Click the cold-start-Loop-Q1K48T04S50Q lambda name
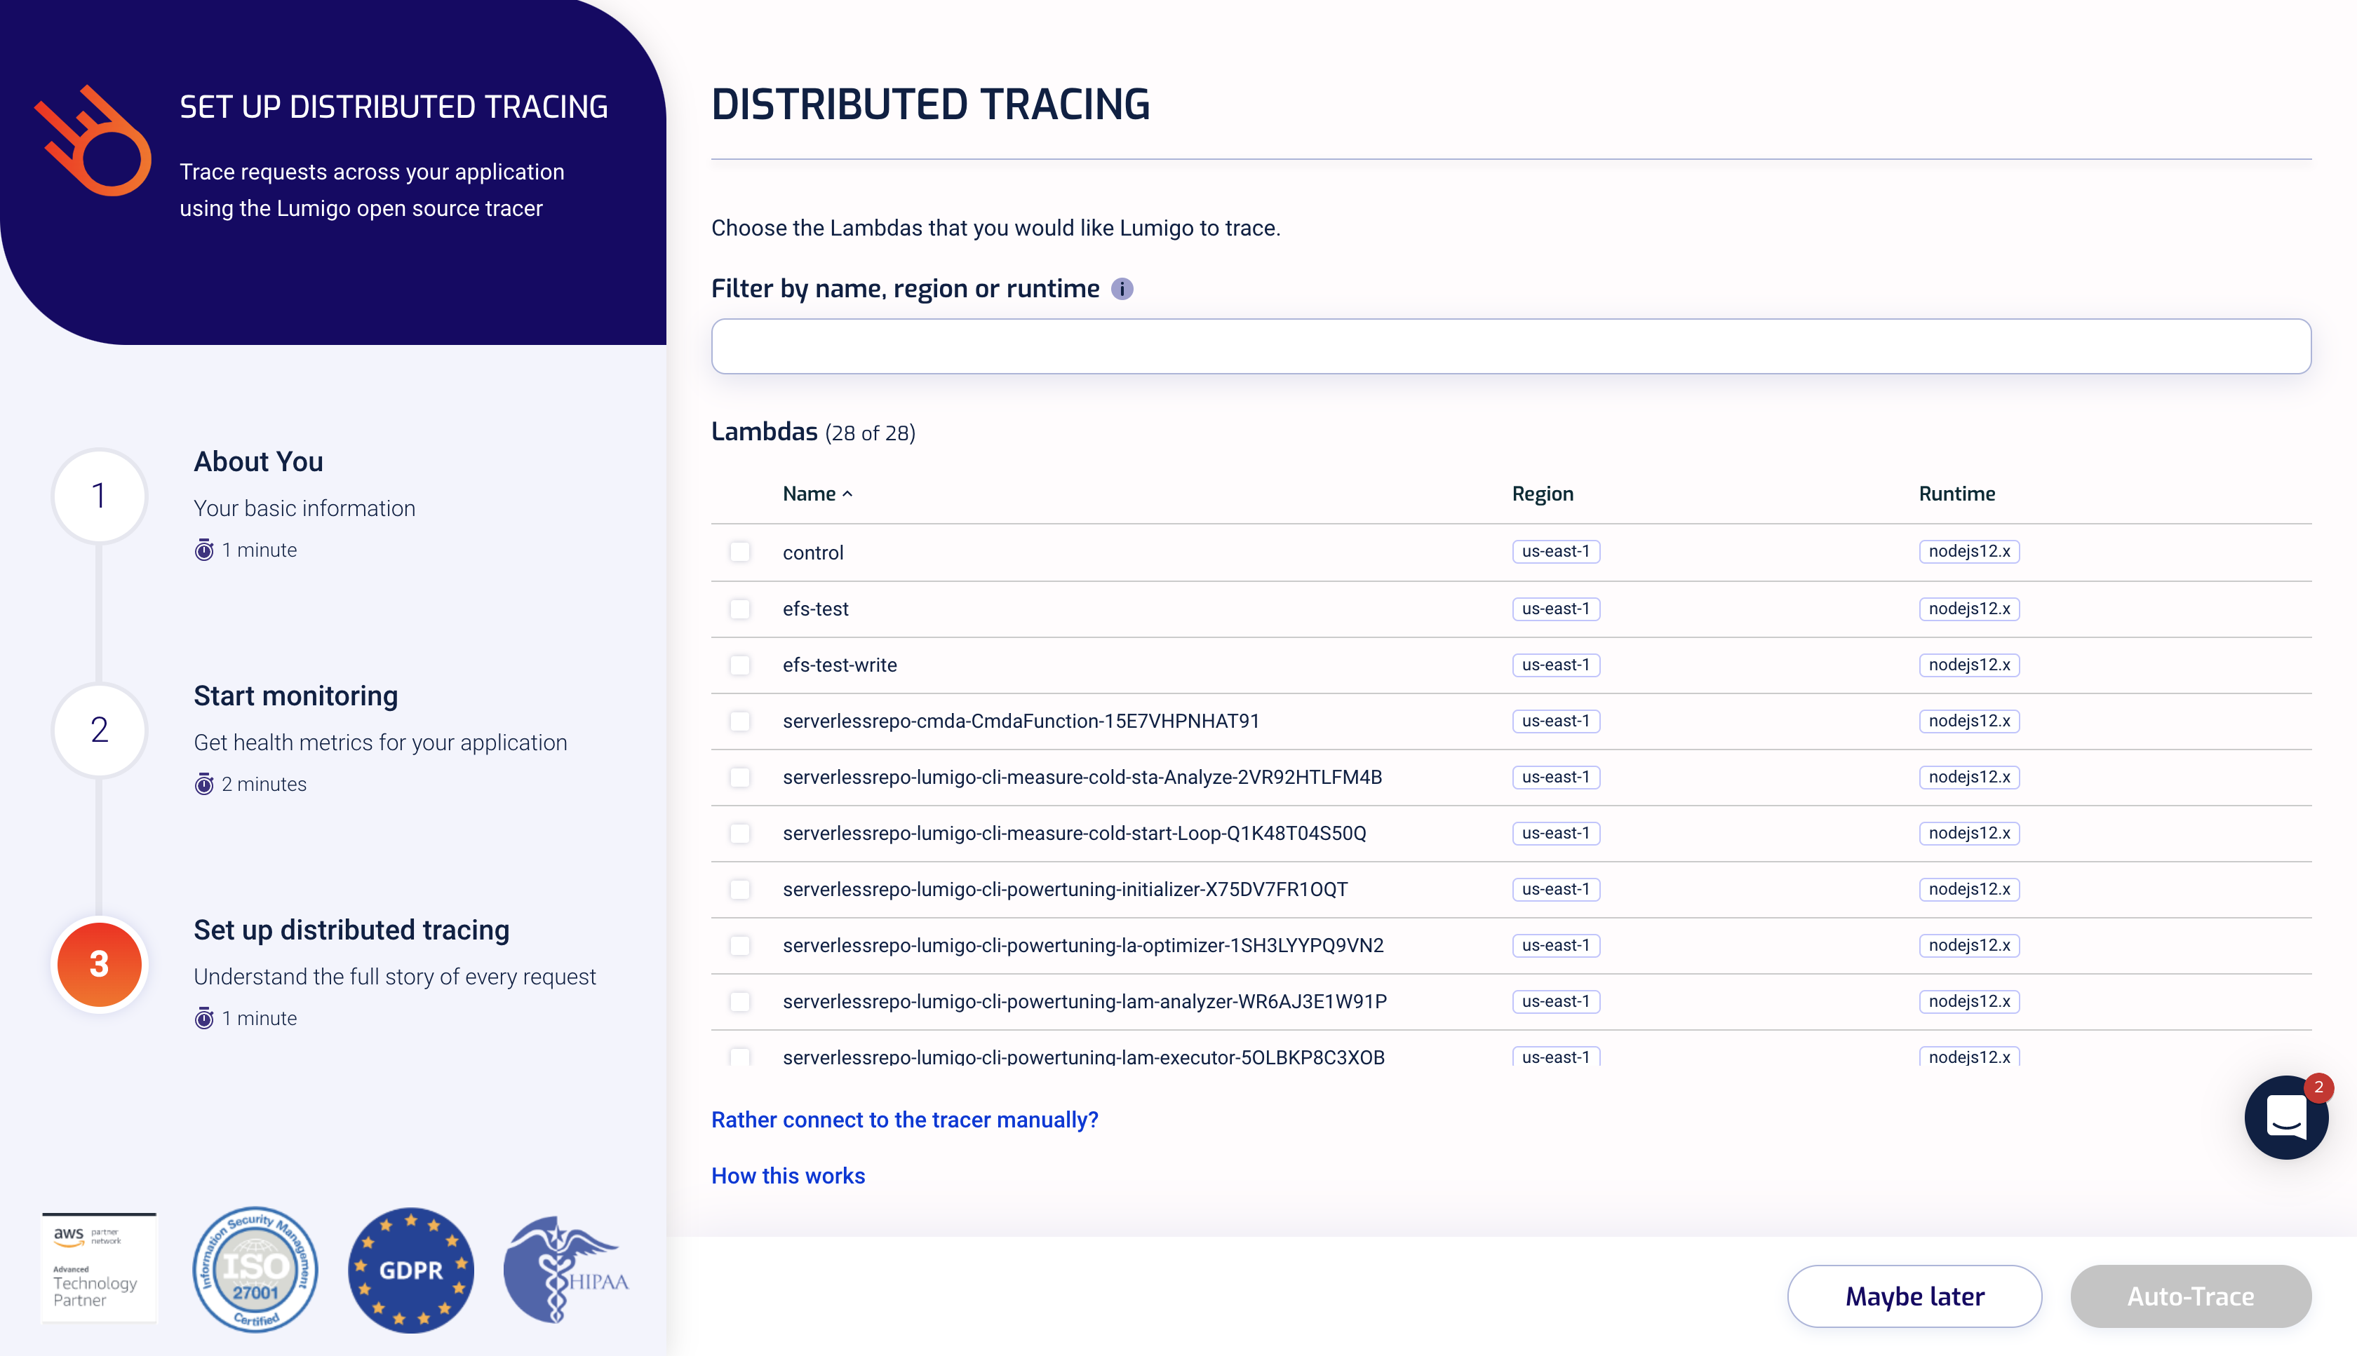Image resolution: width=2357 pixels, height=1356 pixels. click(x=1074, y=834)
